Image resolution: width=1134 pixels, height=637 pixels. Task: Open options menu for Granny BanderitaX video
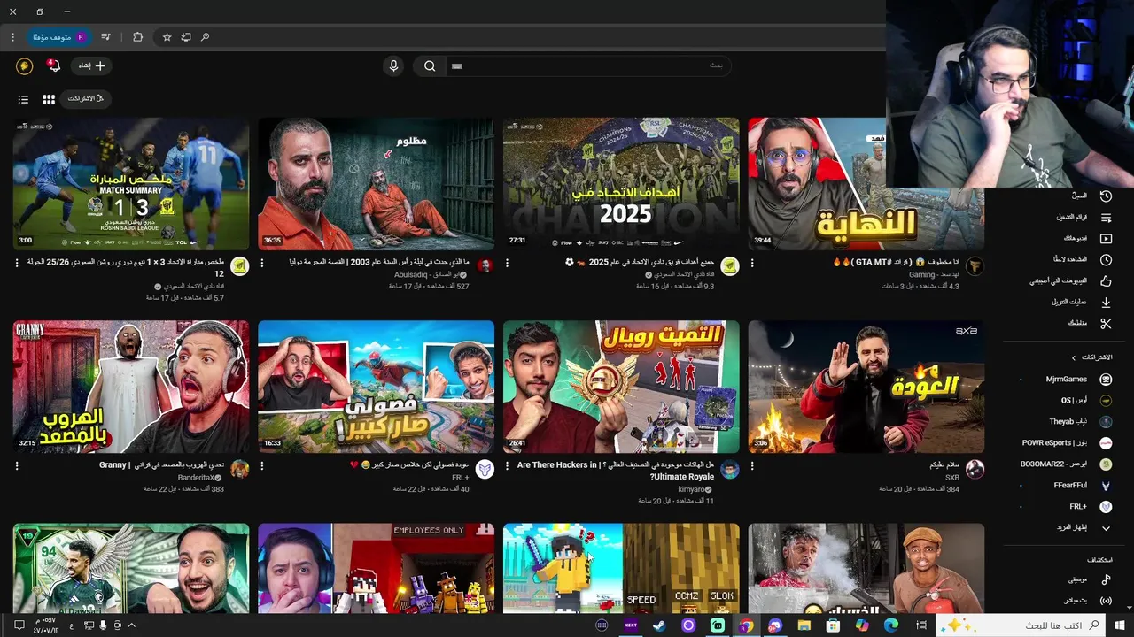pos(17,465)
